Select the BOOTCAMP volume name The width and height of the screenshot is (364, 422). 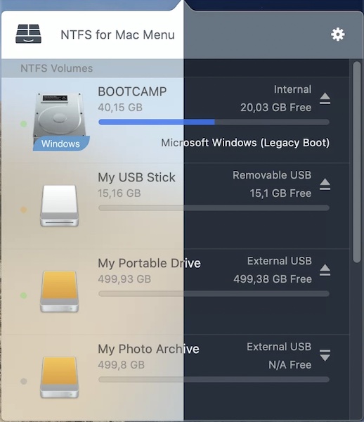pyautogui.click(x=132, y=91)
